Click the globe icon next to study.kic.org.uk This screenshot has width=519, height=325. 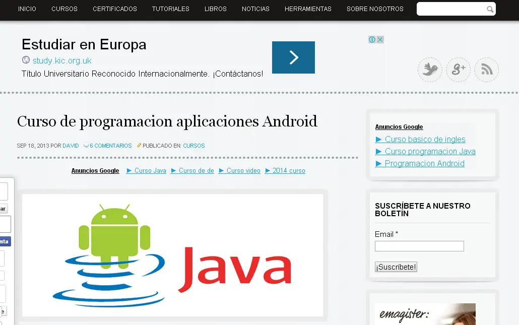tap(26, 60)
